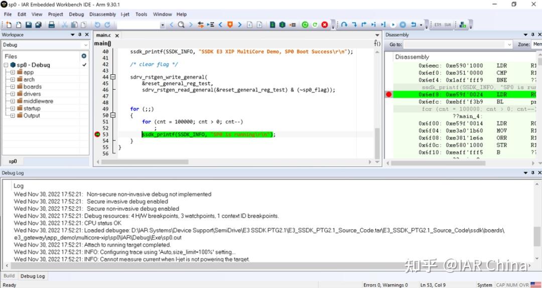The image size is (542, 288).
Task: Open the Disassembly menu
Action: click(x=102, y=14)
